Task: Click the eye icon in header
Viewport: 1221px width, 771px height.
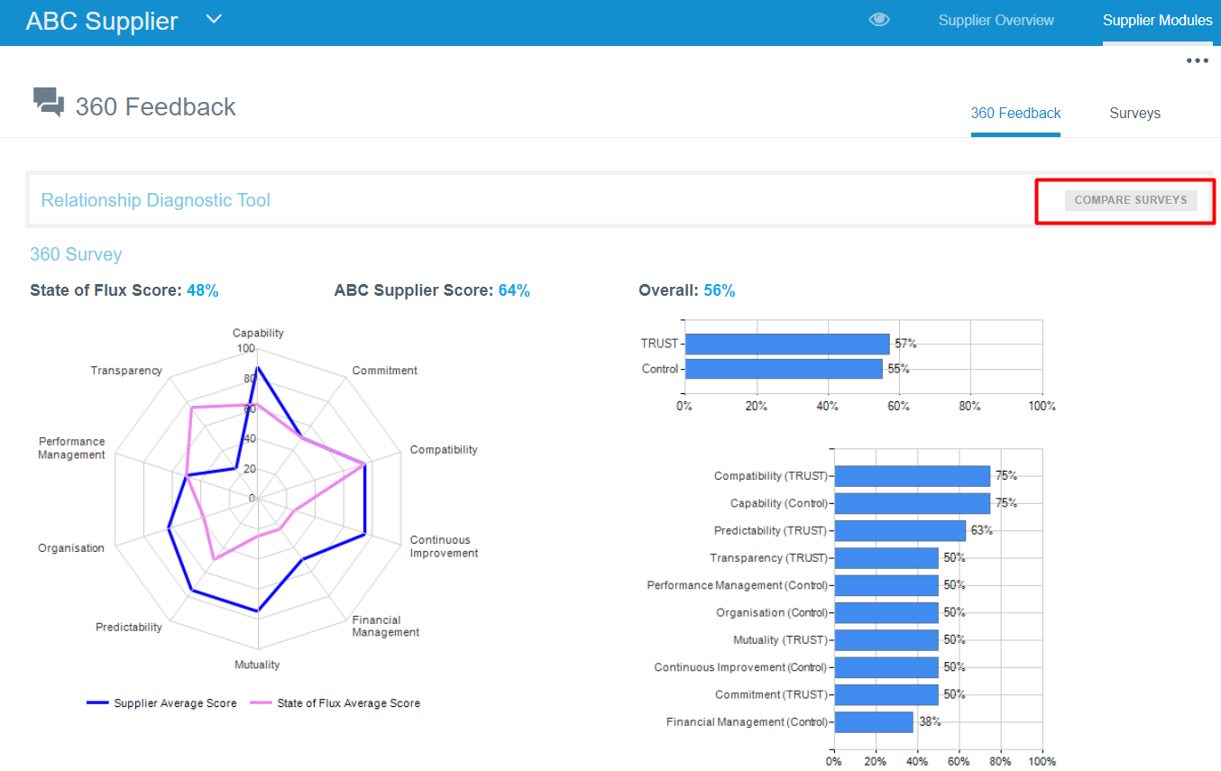Action: click(x=879, y=20)
